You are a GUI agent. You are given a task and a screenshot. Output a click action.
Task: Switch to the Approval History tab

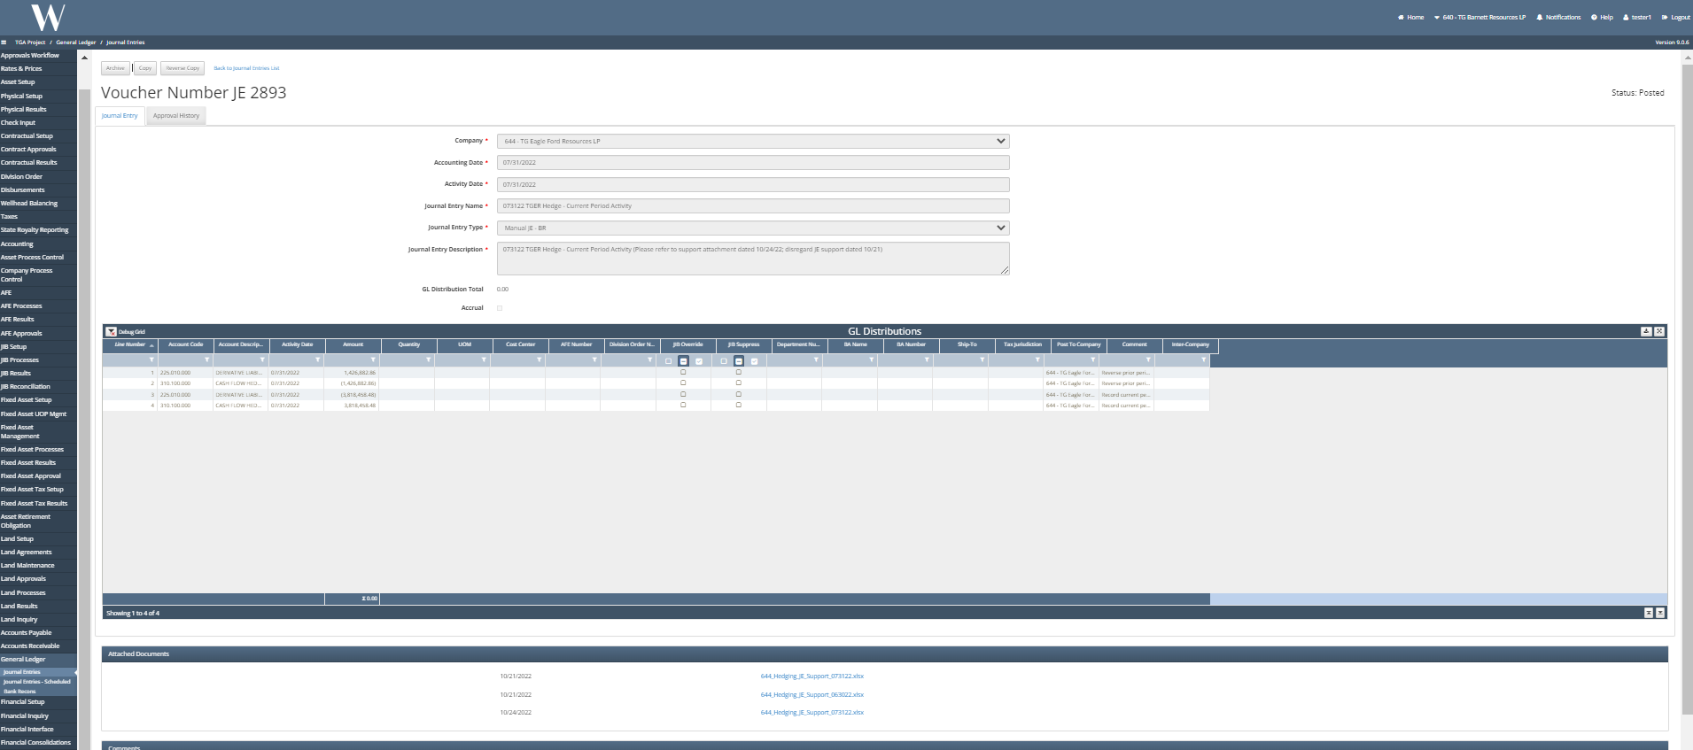(176, 116)
